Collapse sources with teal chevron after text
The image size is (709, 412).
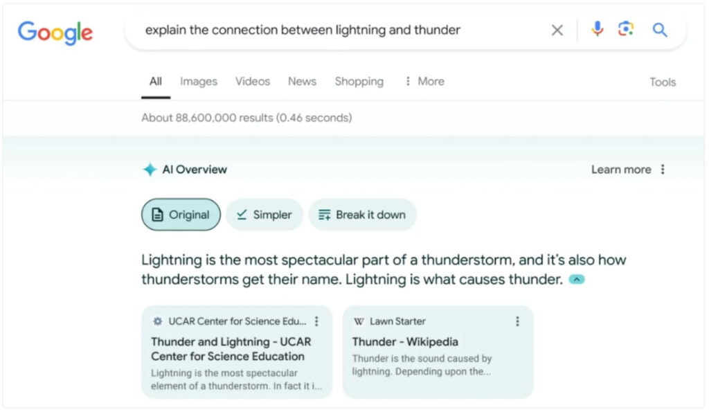577,280
